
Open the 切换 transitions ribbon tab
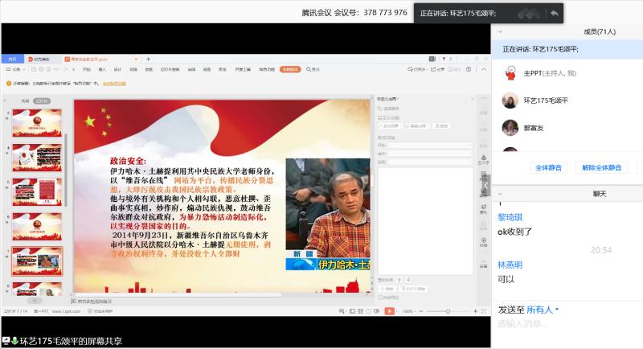[133, 70]
